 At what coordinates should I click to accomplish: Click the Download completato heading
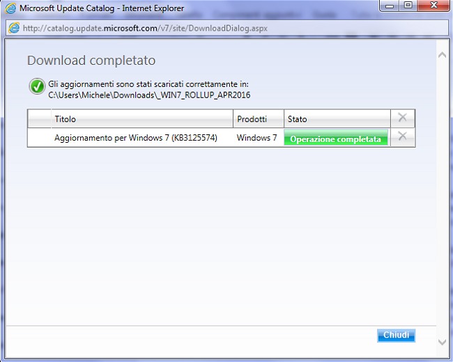[91, 61]
